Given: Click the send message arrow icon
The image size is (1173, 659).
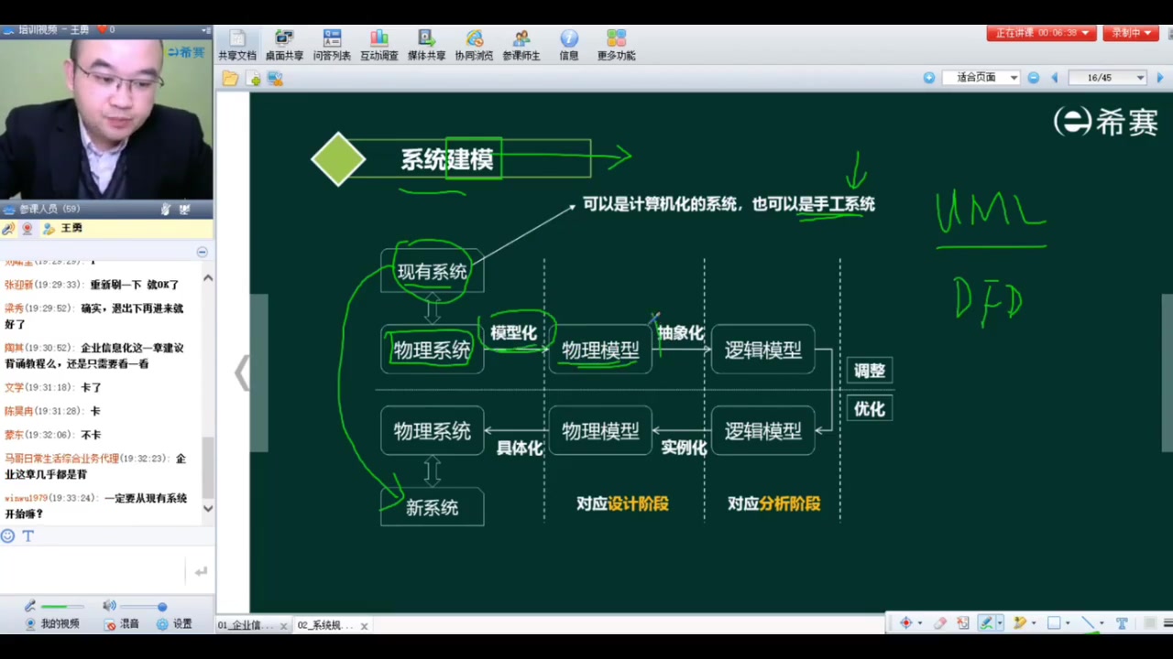Looking at the screenshot, I should coord(201,572).
